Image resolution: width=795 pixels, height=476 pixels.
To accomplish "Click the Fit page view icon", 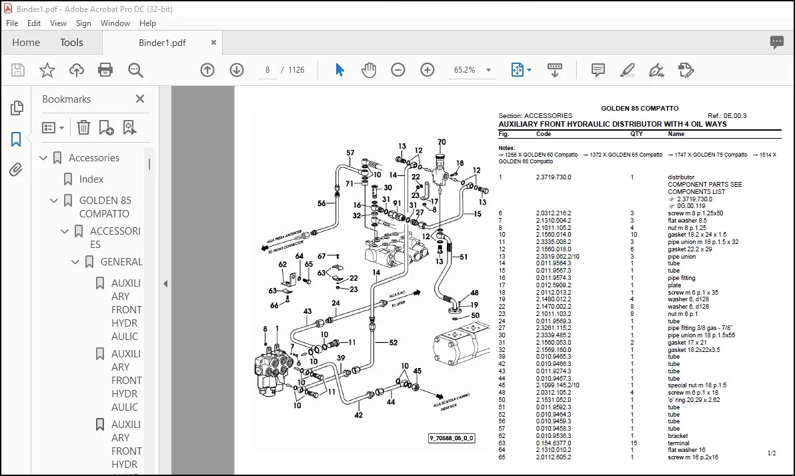I will pos(517,70).
